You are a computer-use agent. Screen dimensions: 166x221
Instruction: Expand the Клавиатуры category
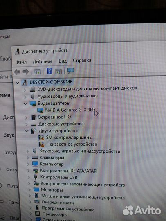click(28, 158)
